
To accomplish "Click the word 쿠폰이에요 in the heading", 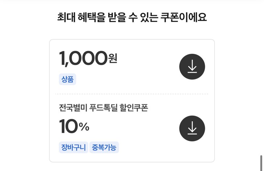I will 183,17.
